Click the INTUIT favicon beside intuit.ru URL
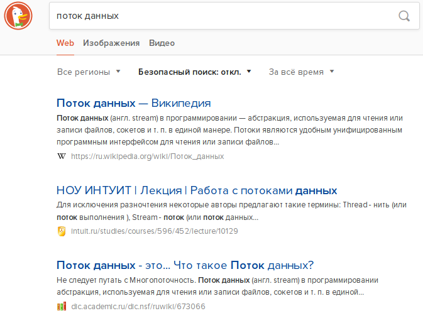Viewport: 423px width, 323px height. tap(61, 231)
